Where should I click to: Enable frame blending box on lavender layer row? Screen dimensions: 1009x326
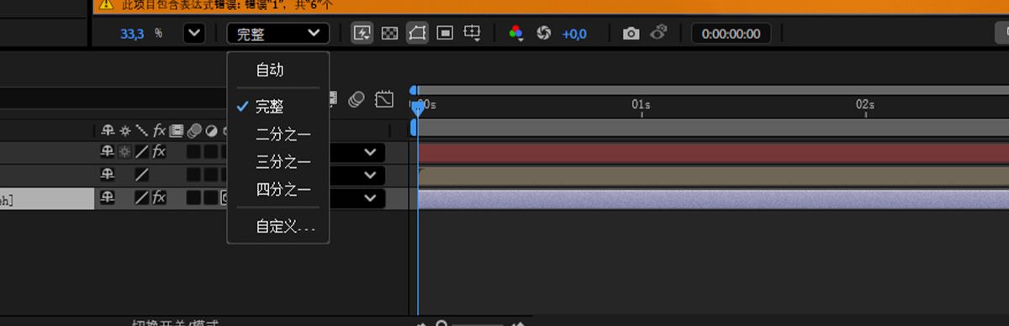tap(193, 197)
